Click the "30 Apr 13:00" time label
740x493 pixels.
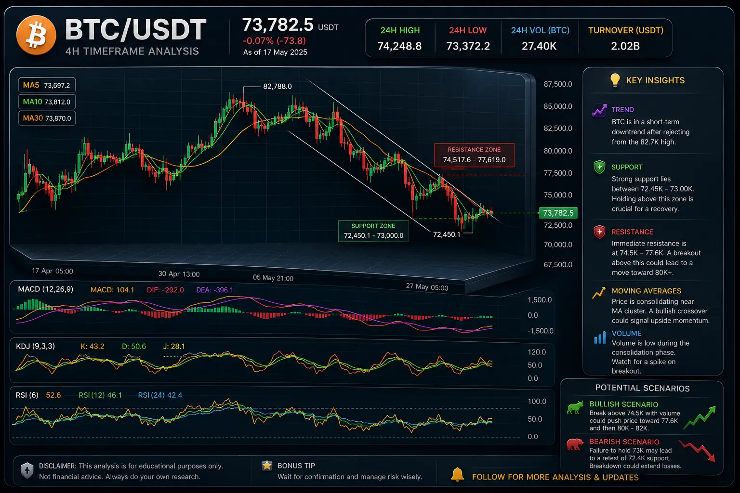[179, 274]
